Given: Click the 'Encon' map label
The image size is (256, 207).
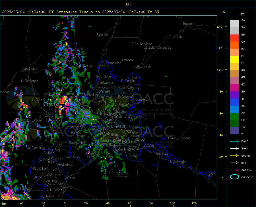Looking at the screenshot, I should (187, 24).
